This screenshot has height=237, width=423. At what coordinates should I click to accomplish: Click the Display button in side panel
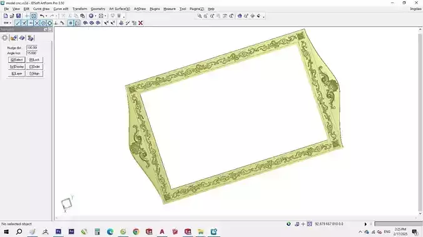16,67
